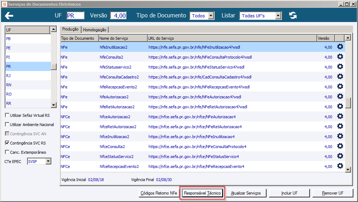Open gear settings for NfeRecepcaoEvento2 row

click(340, 87)
